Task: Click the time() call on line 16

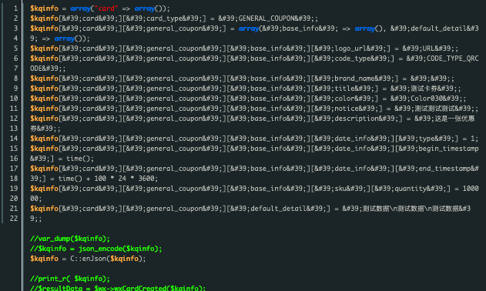Action: click(80, 159)
